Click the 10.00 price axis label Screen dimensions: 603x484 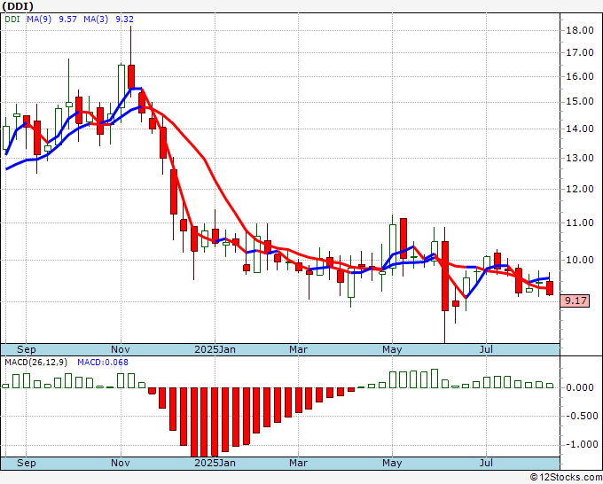(580, 261)
